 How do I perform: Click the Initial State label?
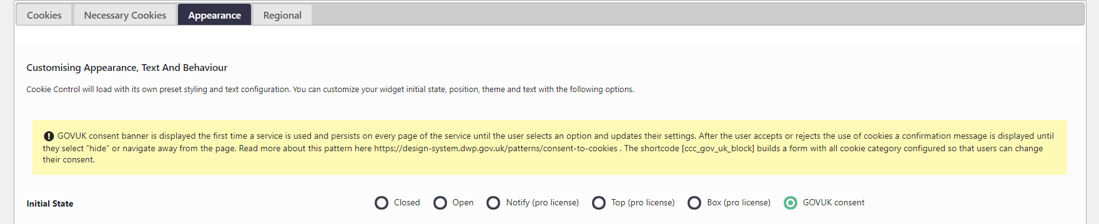tap(50, 203)
